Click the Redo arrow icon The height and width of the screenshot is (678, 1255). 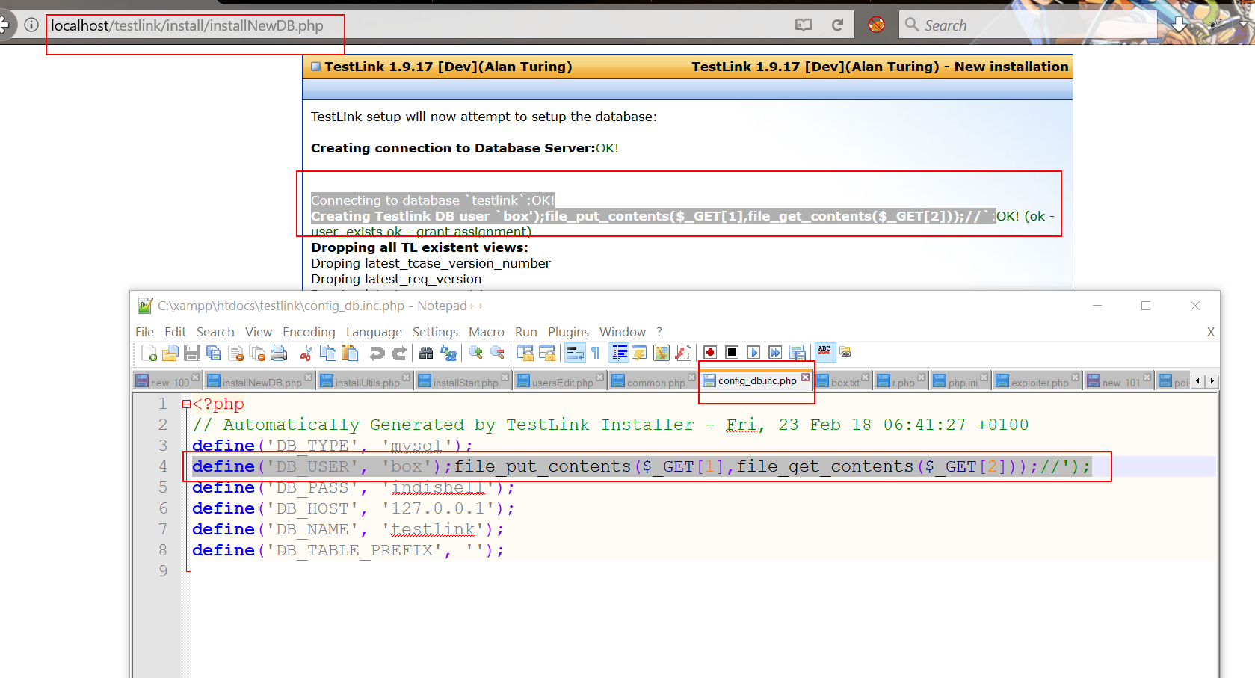click(x=399, y=353)
